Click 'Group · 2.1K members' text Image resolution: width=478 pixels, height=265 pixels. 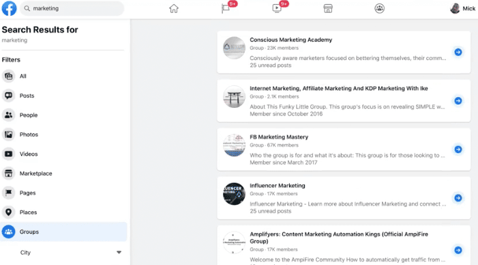pyautogui.click(x=274, y=96)
